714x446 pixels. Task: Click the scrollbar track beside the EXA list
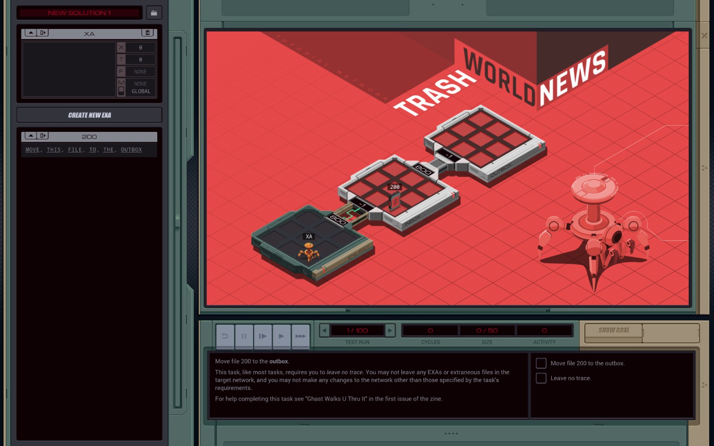(x=178, y=223)
